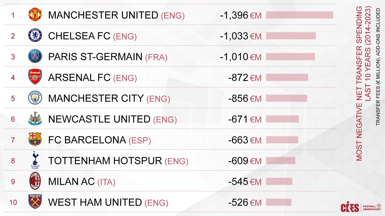Click West Ham United's spending bar
385x216 pixels.
pyautogui.click(x=278, y=202)
